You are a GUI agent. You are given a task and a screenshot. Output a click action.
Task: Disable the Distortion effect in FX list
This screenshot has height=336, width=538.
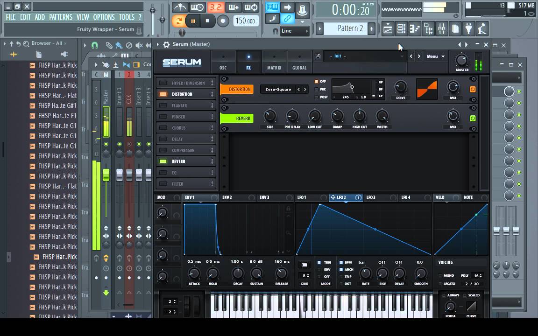click(x=163, y=94)
